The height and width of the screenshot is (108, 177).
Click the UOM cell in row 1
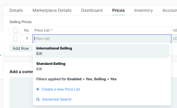point(174,38)
